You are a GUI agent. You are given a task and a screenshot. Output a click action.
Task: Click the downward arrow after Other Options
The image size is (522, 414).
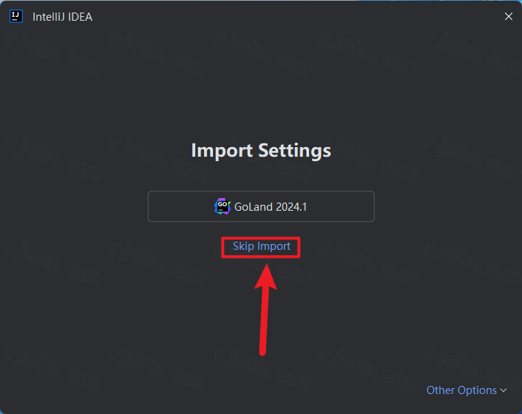point(504,390)
